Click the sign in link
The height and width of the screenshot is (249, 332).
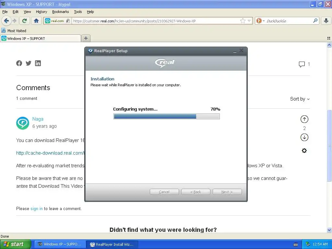coord(37,208)
